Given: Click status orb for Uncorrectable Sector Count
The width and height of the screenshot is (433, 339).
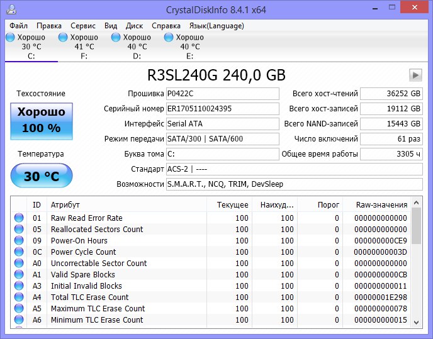Looking at the screenshot, I should coord(19,263).
